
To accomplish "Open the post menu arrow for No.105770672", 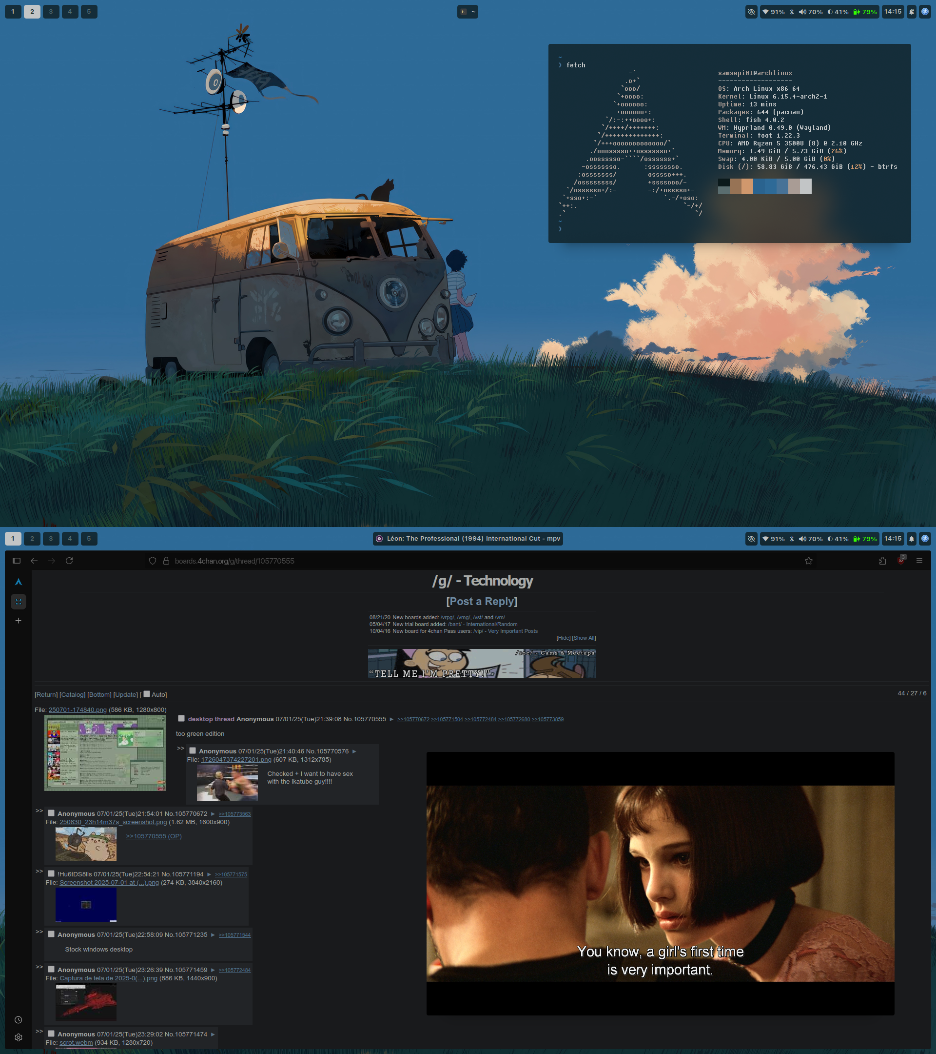I will click(213, 814).
